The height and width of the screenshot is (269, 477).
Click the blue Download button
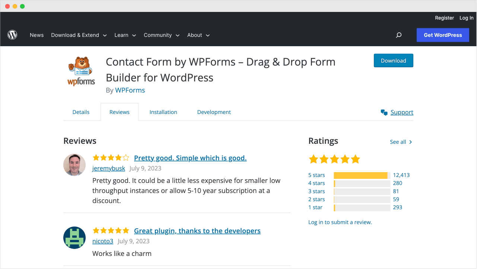tap(394, 60)
